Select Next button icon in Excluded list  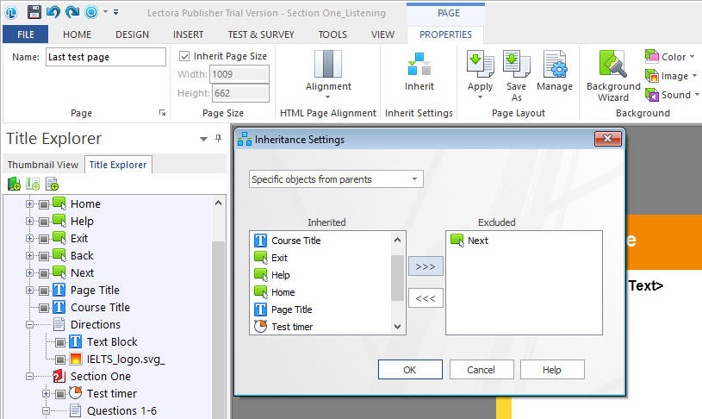pos(457,241)
